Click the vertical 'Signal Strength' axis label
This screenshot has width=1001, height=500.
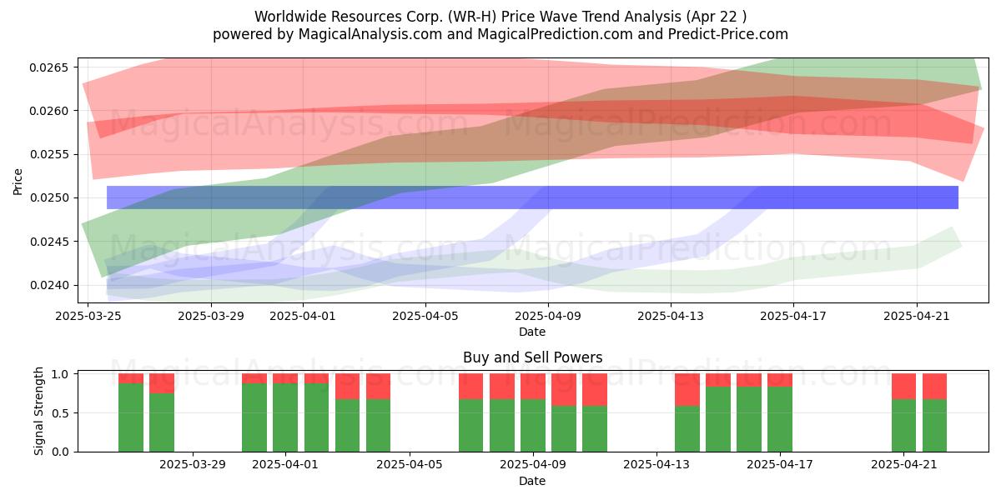39,412
